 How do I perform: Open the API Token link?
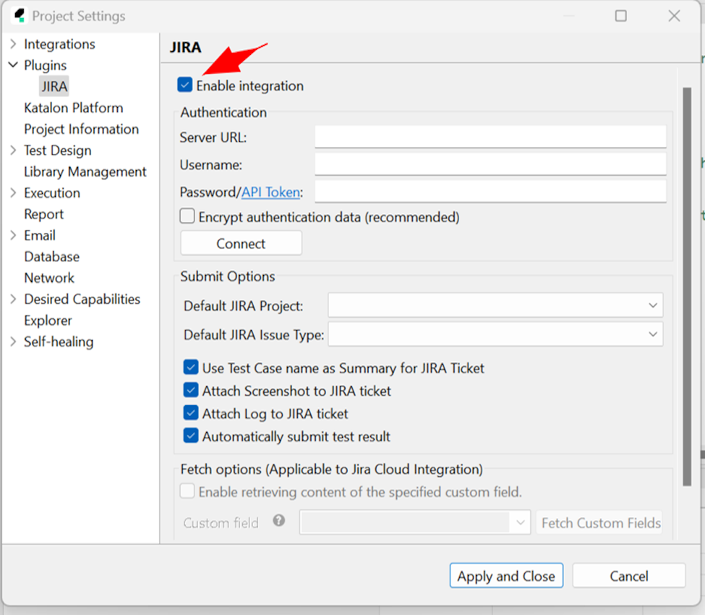[x=270, y=192]
